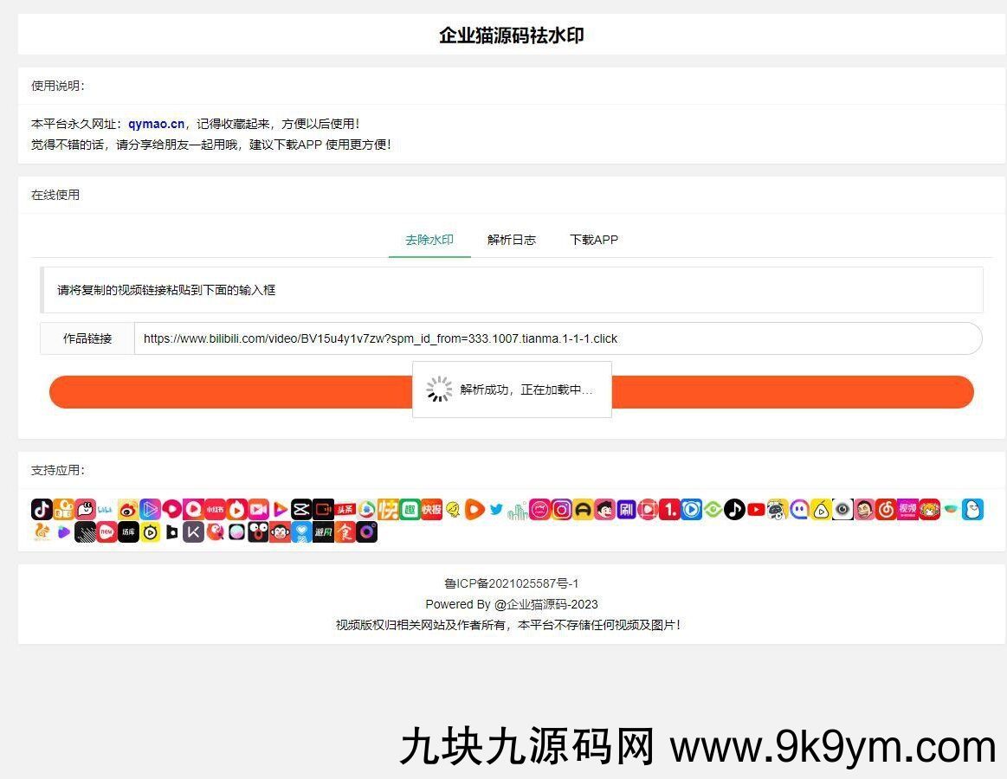Open the 解析日志 tab

(512, 240)
